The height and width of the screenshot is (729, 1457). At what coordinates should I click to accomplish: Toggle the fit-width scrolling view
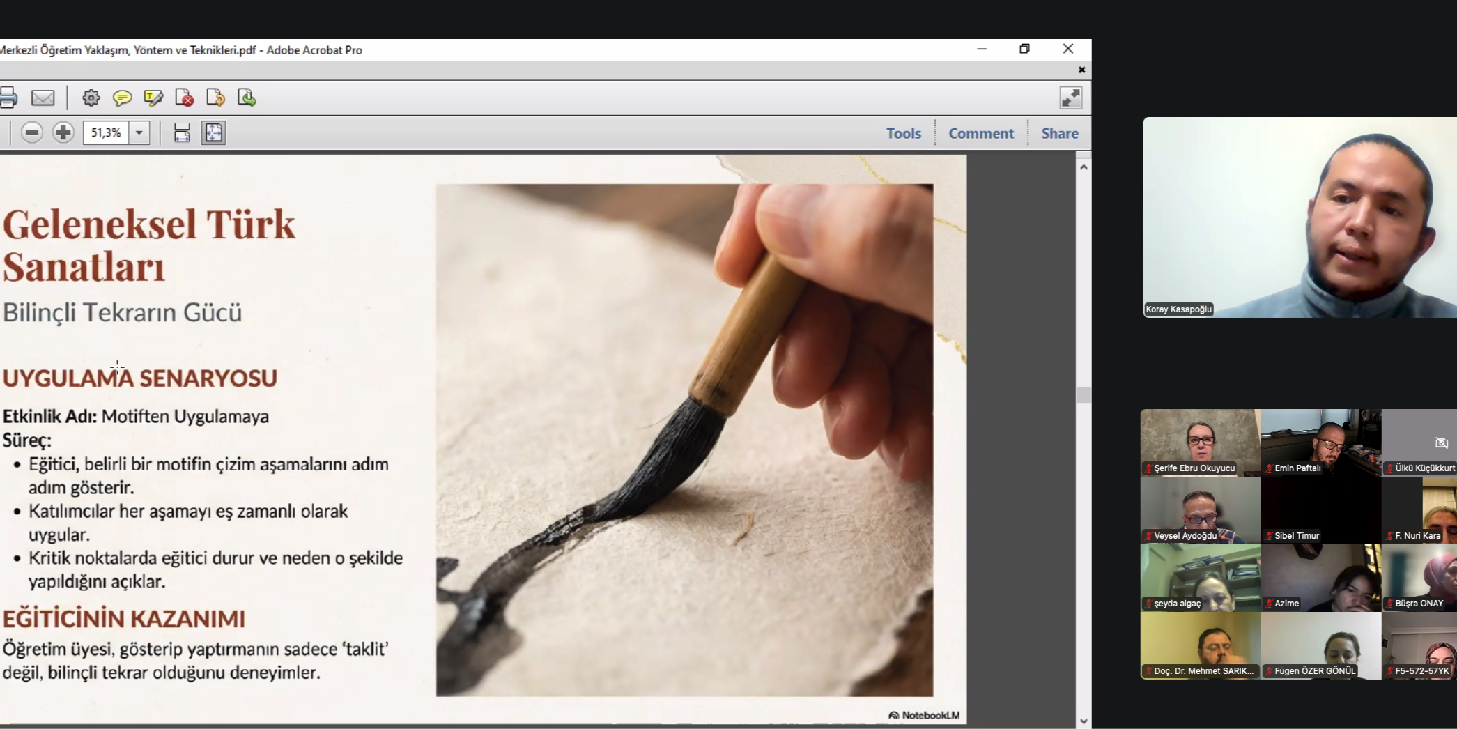tap(182, 132)
